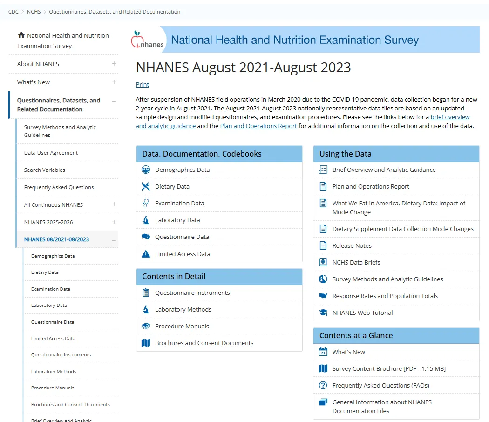Select Examination Data in sidebar tree
The image size is (489, 422).
(50, 289)
